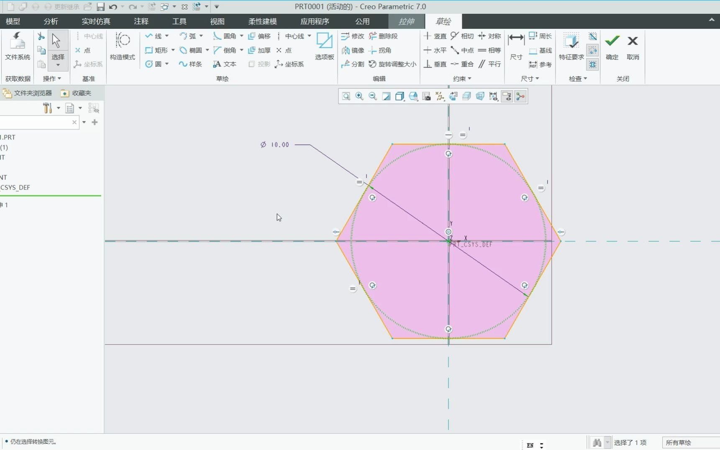Switch to the 模型 (Model) ribbon tab
Screen dimensions: 720x450
tap(13, 21)
